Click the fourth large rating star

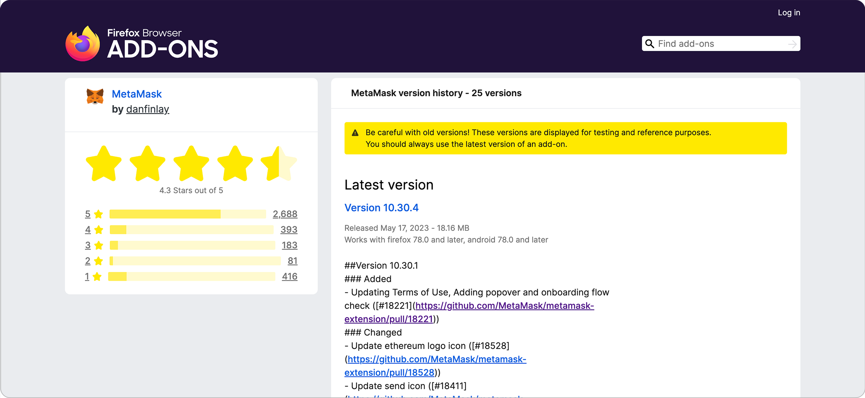point(235,164)
